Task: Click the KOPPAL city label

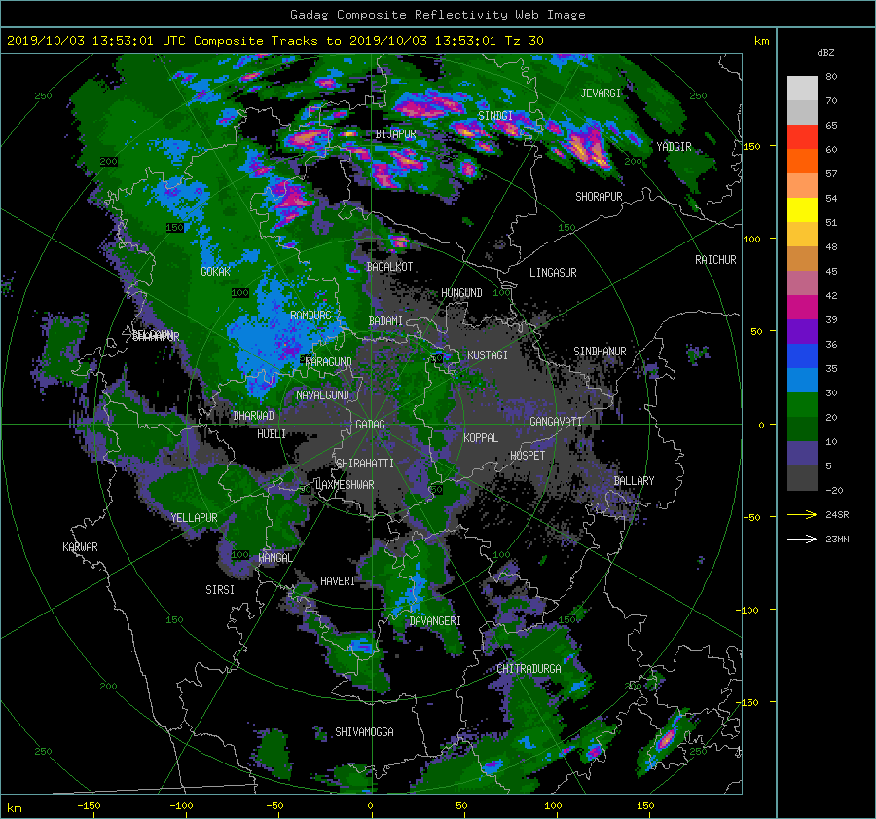Action: (481, 437)
